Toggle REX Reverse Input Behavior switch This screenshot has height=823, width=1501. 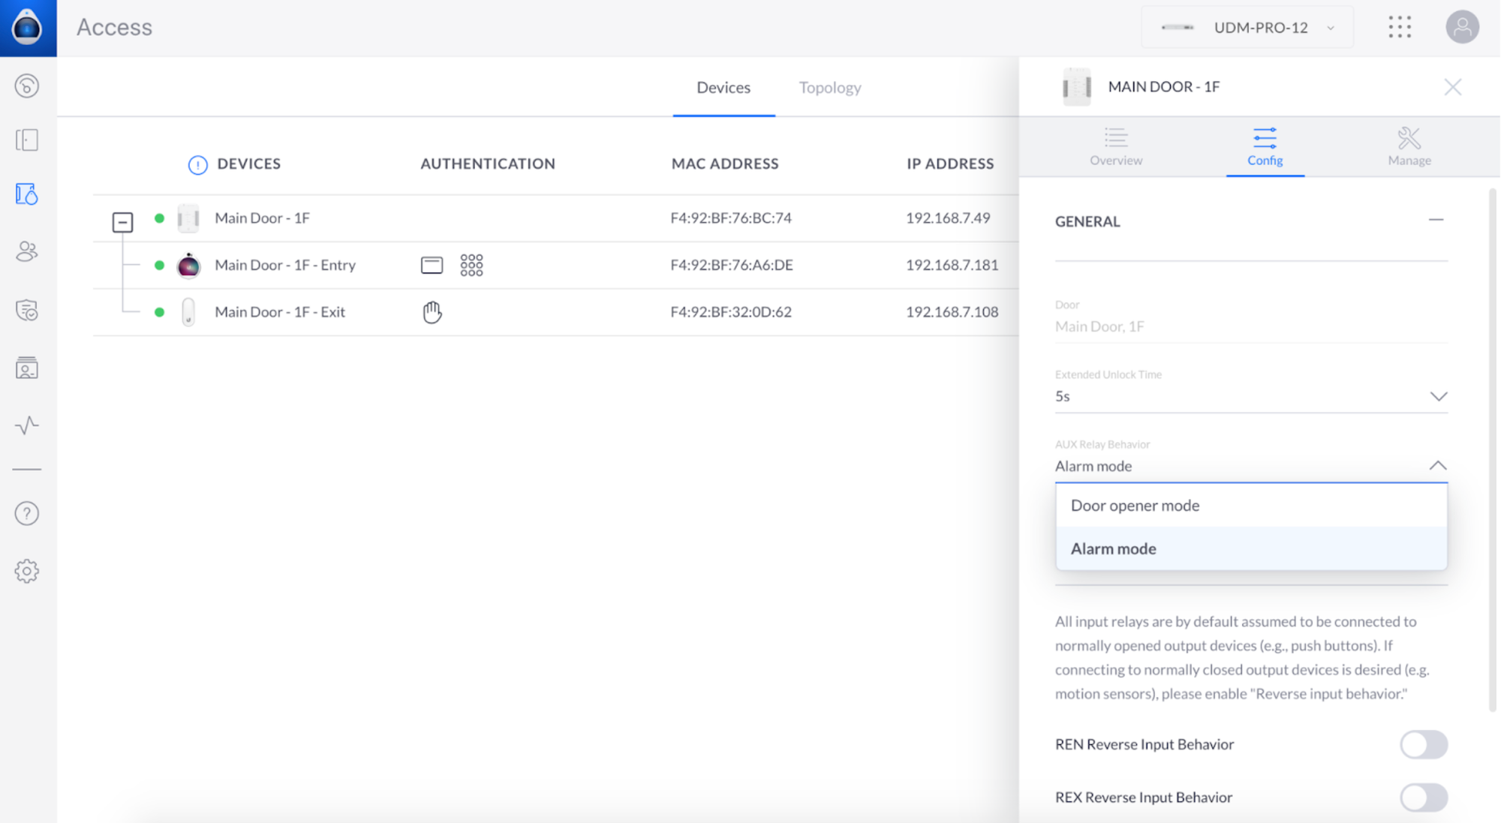click(1423, 797)
